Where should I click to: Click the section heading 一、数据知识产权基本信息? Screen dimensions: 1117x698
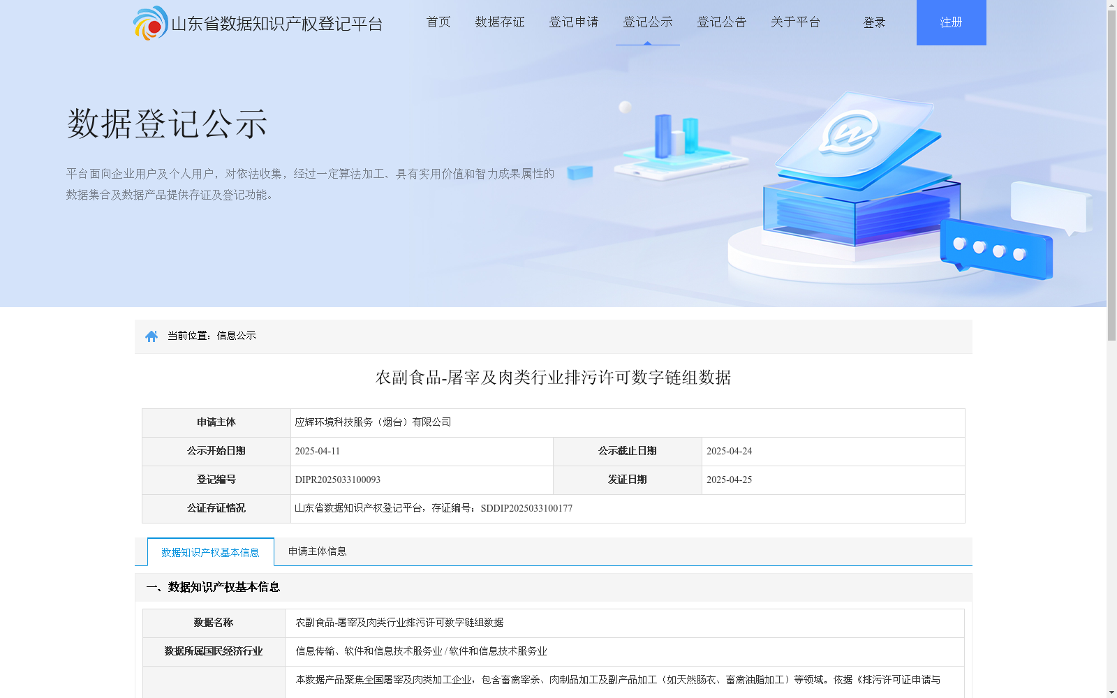213,587
